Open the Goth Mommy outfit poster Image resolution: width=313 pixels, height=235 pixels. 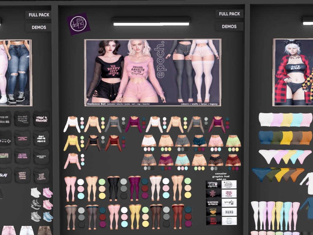tap(293, 72)
